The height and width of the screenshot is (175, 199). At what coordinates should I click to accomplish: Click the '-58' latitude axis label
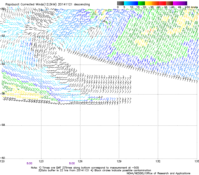2,125
